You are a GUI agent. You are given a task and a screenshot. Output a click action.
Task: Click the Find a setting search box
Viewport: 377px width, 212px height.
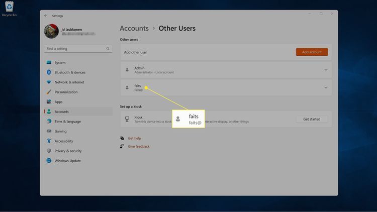coord(75,49)
